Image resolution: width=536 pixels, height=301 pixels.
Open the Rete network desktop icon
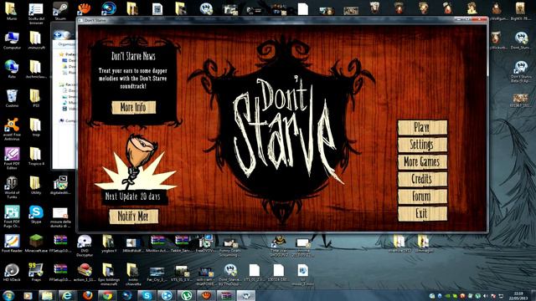tap(12, 69)
